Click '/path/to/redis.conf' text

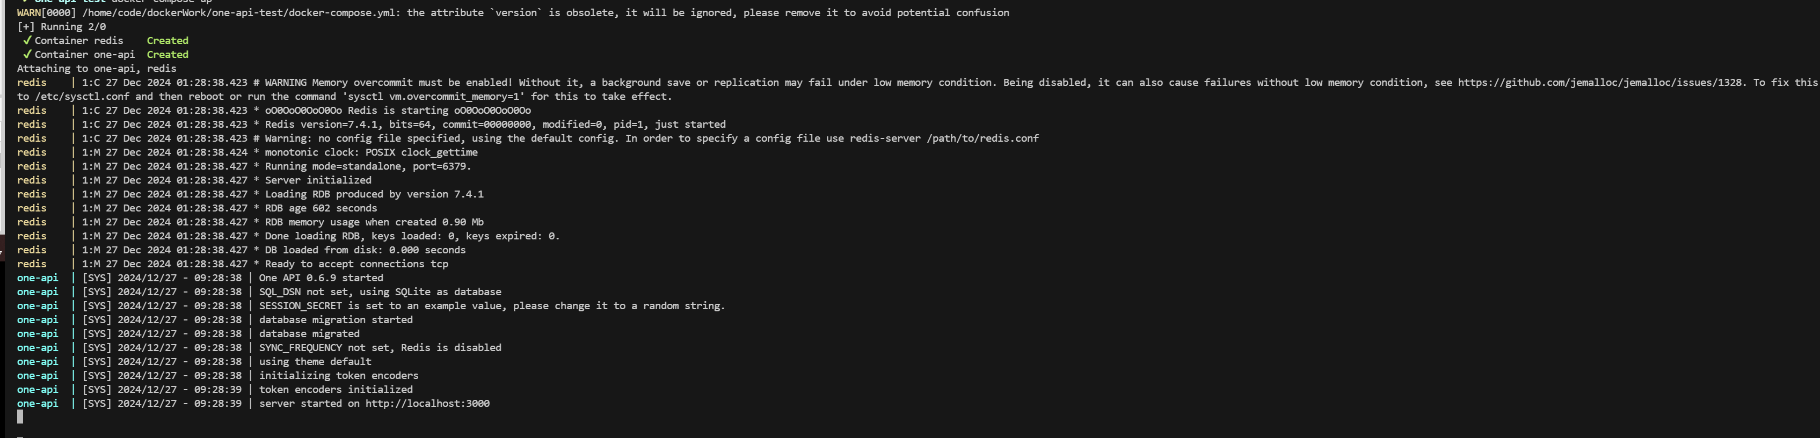(x=982, y=138)
